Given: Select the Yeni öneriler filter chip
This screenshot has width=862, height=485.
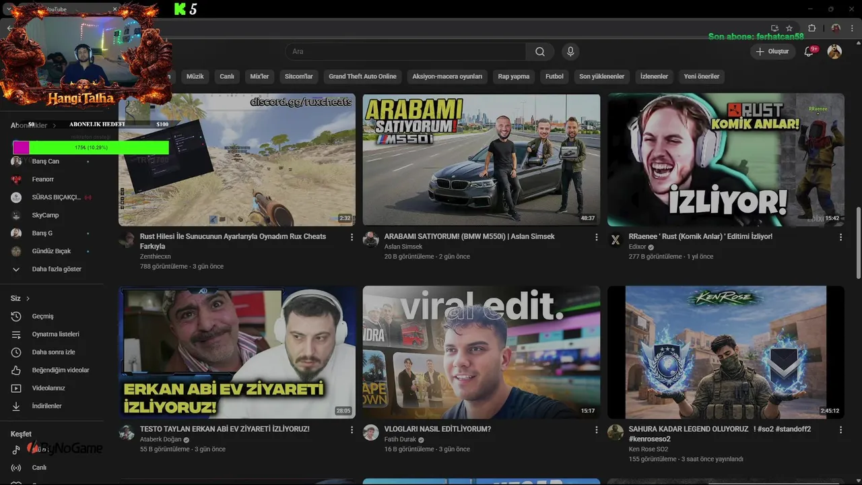Looking at the screenshot, I should [702, 77].
